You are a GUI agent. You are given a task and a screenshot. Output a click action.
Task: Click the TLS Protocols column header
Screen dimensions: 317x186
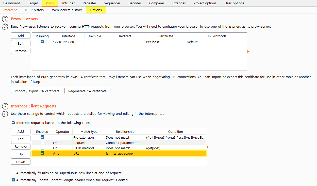(216, 36)
